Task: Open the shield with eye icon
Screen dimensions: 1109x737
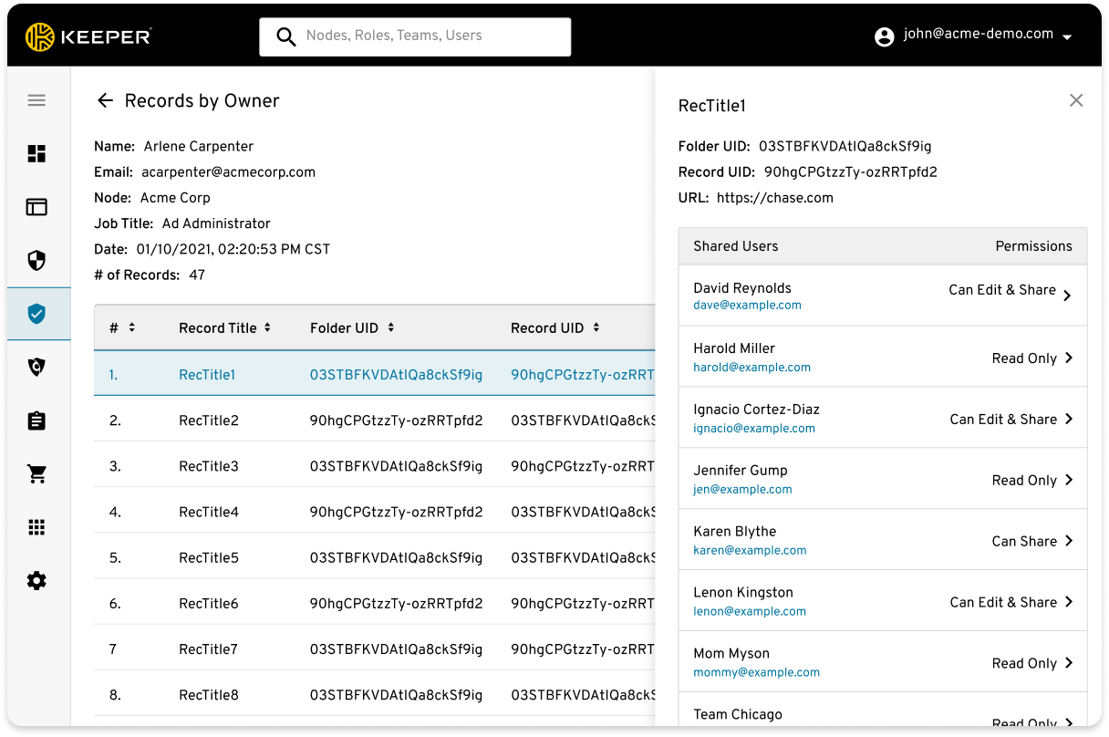Action: tap(36, 368)
